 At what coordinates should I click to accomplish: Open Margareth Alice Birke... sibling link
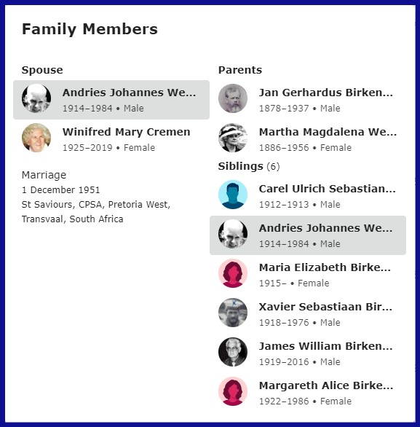click(x=326, y=385)
